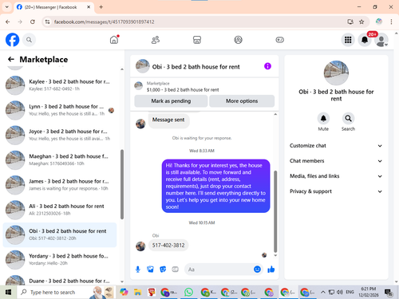Open Ali's house for rent conversation
The height and width of the screenshot is (299, 399).
(x=60, y=210)
